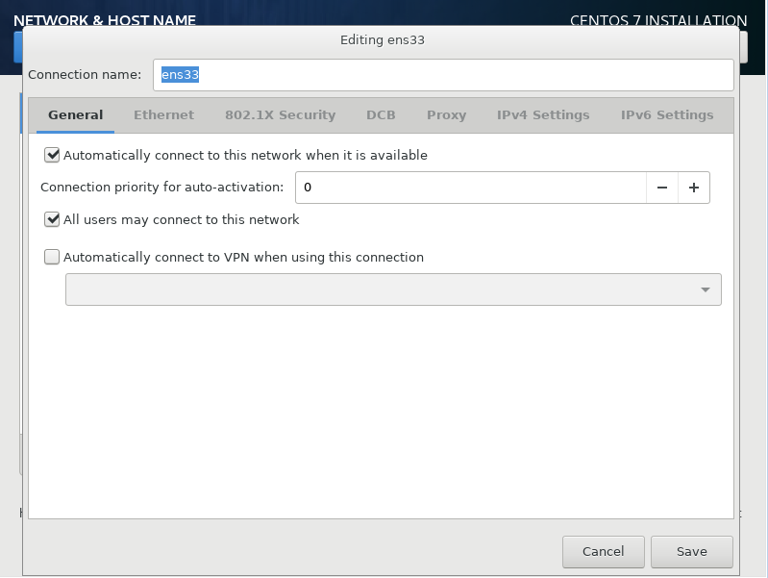
Task: Uncheck All users may connect checkbox
Action: [x=52, y=219]
